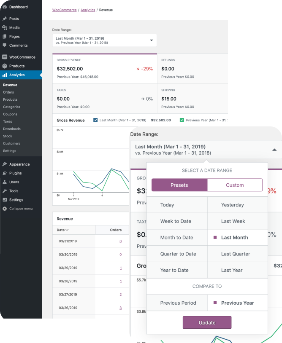Open Orders under Analytics submenu
282x343 pixels.
(8, 92)
